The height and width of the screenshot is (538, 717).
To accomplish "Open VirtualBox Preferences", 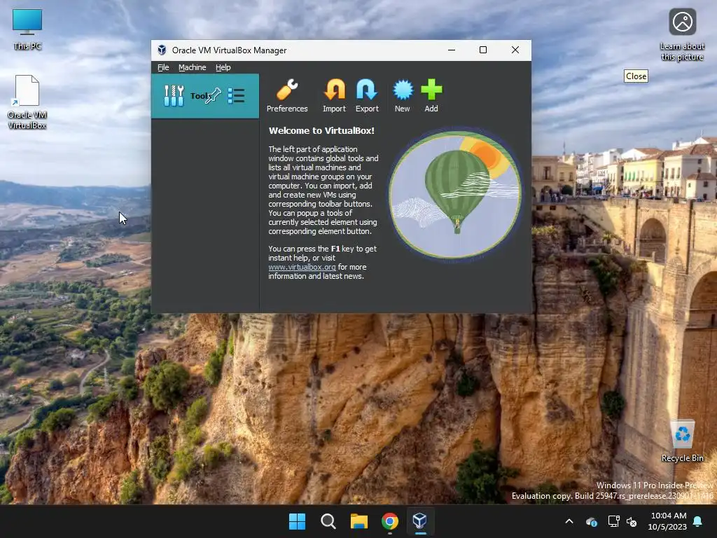I will point(287,96).
